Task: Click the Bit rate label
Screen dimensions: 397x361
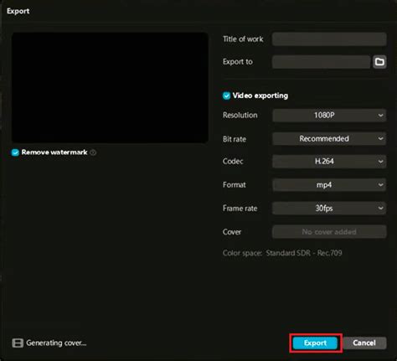Action: 235,139
